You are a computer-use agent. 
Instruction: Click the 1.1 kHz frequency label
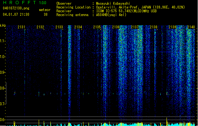point(3,41)
